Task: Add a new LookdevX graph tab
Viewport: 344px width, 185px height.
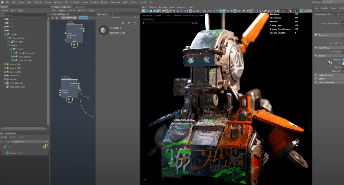Action: (x=72, y=14)
